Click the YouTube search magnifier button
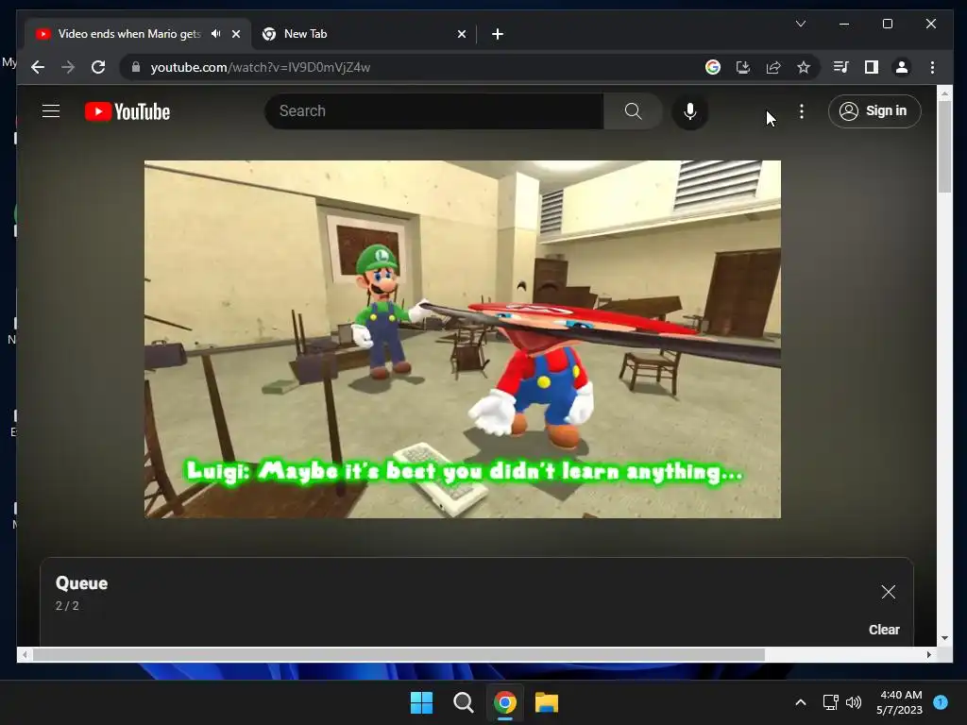Screen dimensions: 967x725 (633, 111)
